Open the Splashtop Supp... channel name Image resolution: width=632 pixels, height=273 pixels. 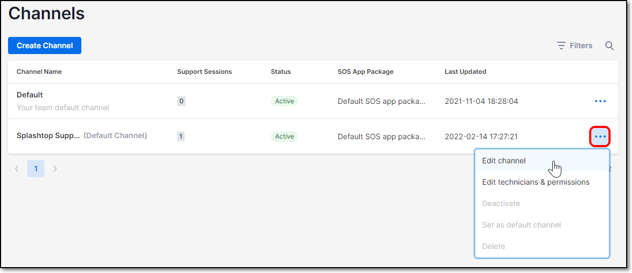click(x=48, y=136)
